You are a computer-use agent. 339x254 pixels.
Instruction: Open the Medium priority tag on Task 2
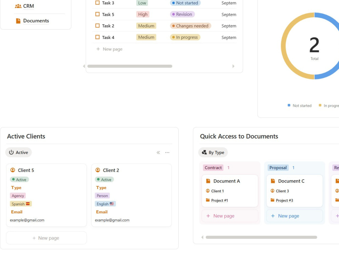tap(146, 26)
